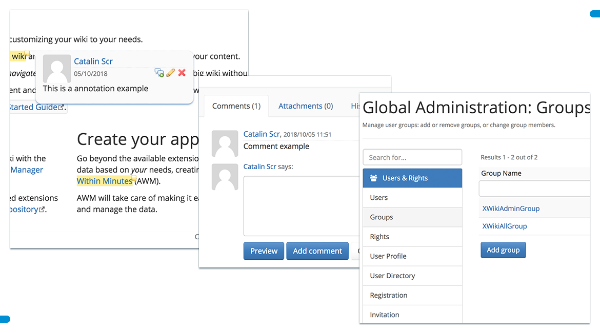Viewport: 600px width, 333px height.
Task: Open Catalin Scr link on comment dated 2018/10/05
Action: click(262, 134)
